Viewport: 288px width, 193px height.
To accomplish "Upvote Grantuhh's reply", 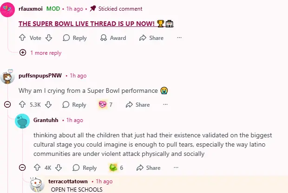I will [x=37, y=168].
